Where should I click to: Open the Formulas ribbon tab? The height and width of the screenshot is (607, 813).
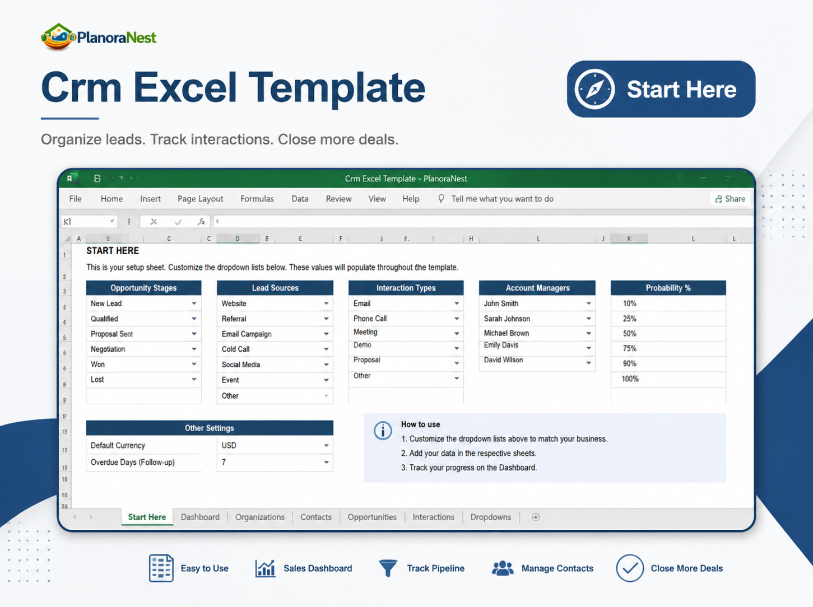[x=257, y=199]
